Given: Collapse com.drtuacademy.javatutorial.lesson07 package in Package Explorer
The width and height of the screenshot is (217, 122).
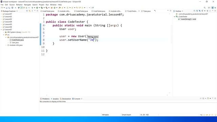Looking at the screenshot, I should (x=6, y=37).
